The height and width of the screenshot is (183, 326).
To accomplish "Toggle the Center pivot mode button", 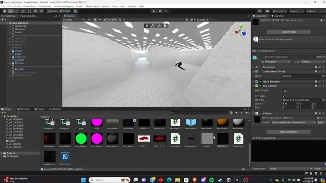I will point(52,11).
